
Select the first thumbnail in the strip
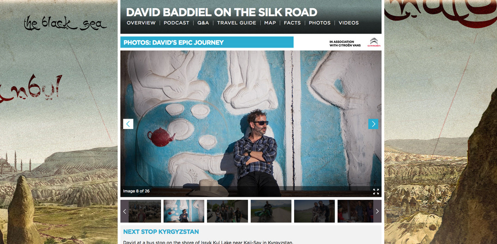pos(145,211)
